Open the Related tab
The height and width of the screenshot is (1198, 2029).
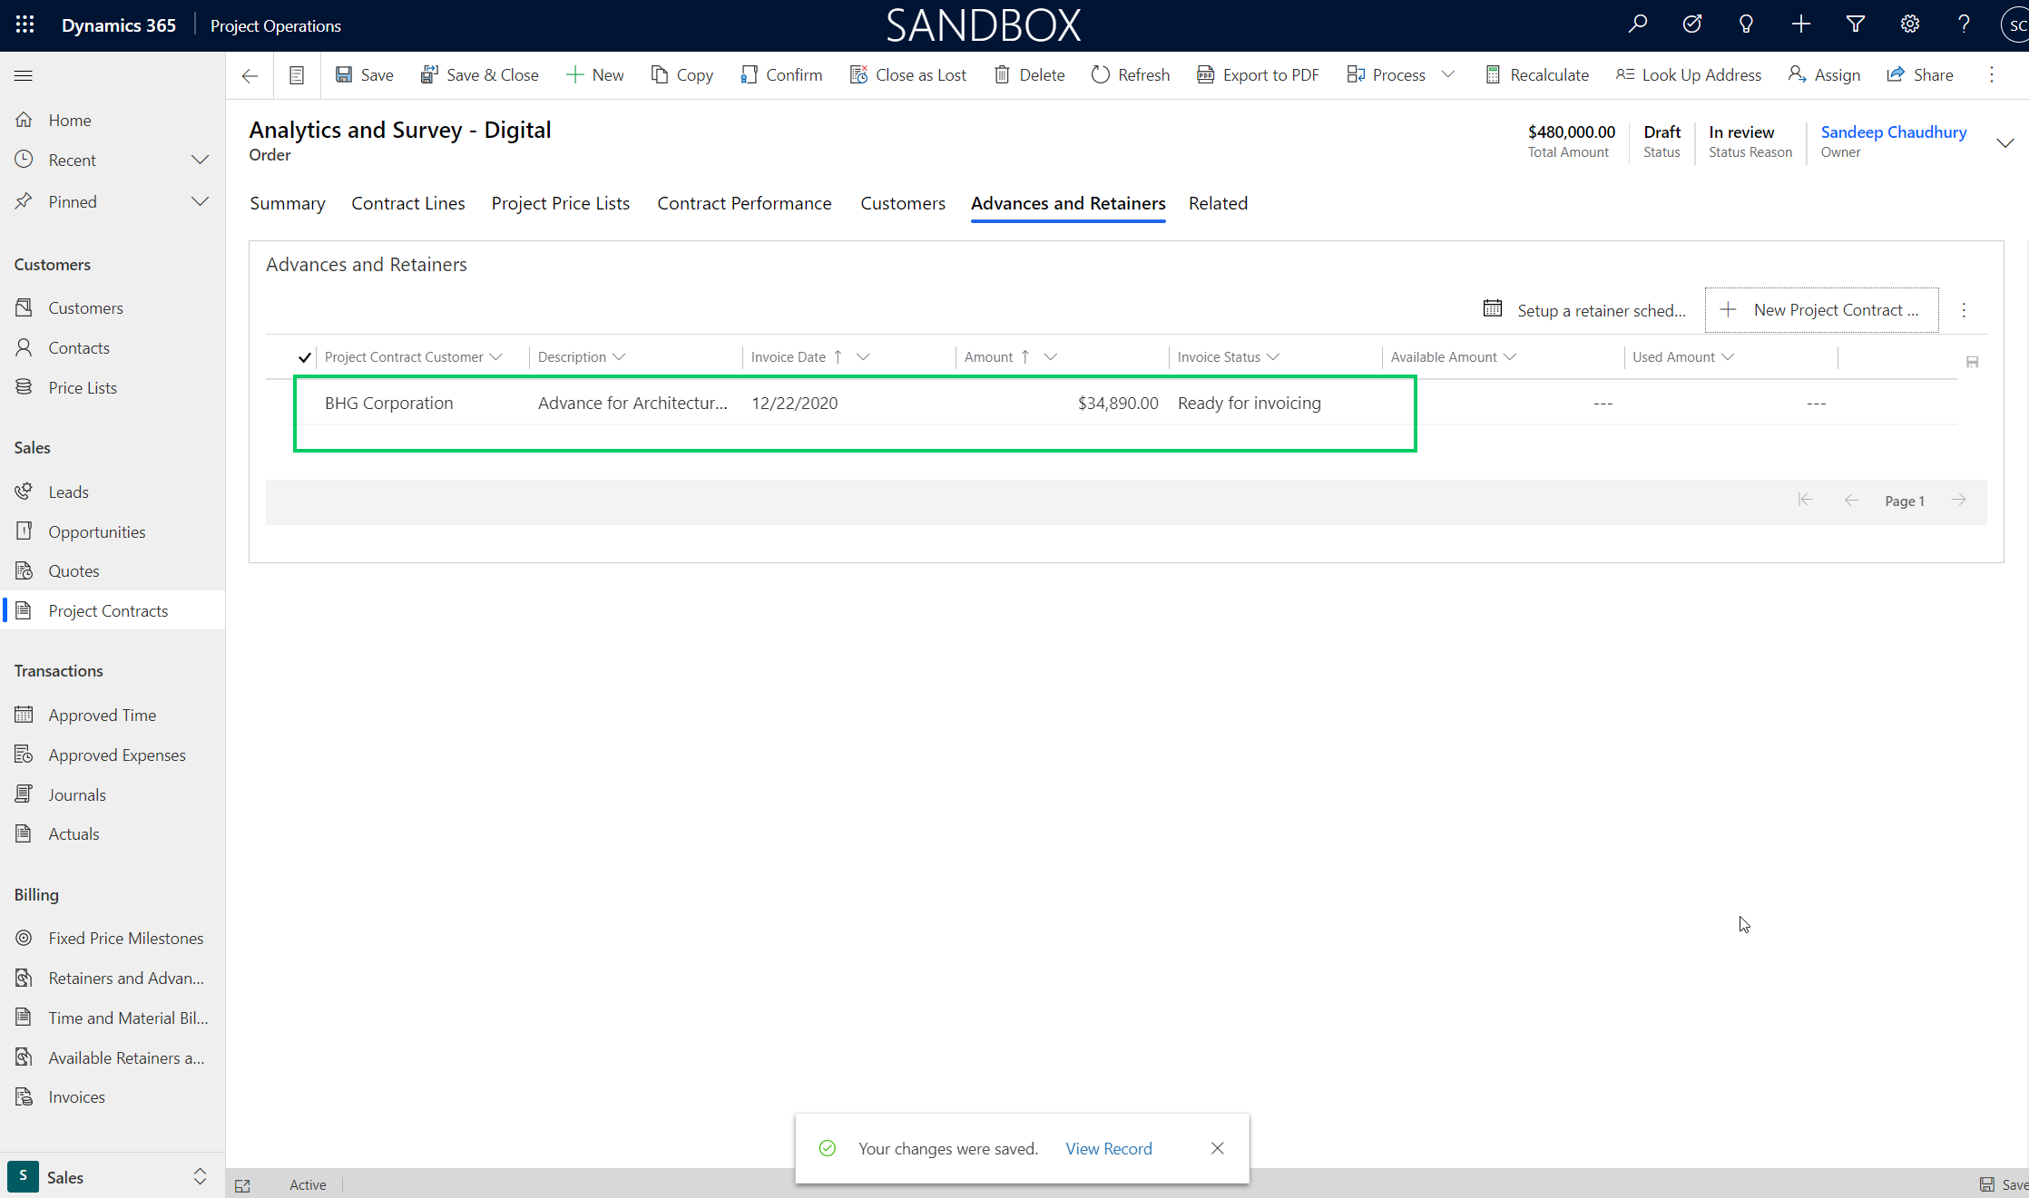[x=1218, y=204]
